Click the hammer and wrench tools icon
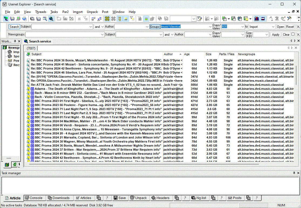This screenshot has width=301, height=208. [289, 19]
